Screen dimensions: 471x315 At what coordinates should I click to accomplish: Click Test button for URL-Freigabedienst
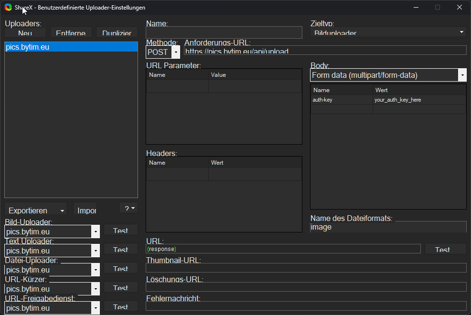(121, 306)
